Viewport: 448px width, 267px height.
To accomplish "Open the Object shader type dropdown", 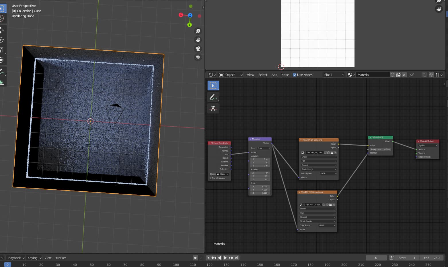I will pos(231,75).
